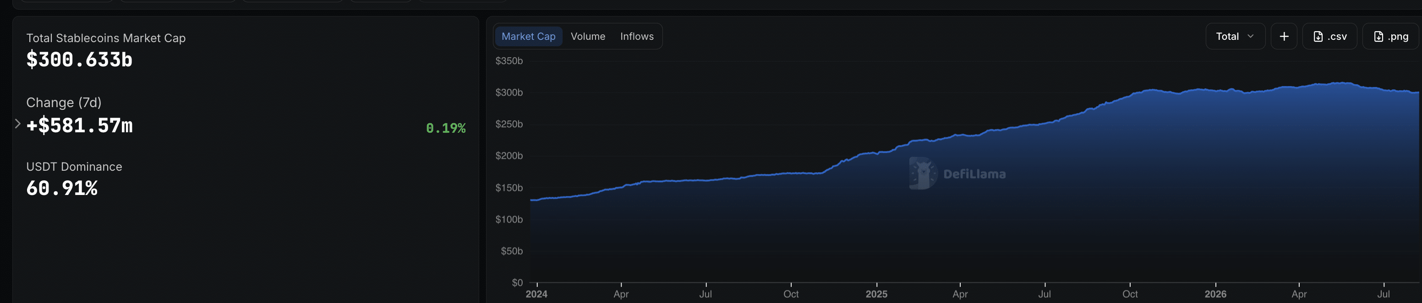Viewport: 1422px width, 303px height.
Task: Click the 2024 marker on chart axis
Action: [x=536, y=294]
